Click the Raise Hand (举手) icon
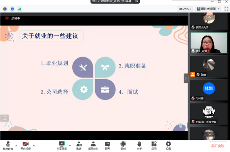 139,145
